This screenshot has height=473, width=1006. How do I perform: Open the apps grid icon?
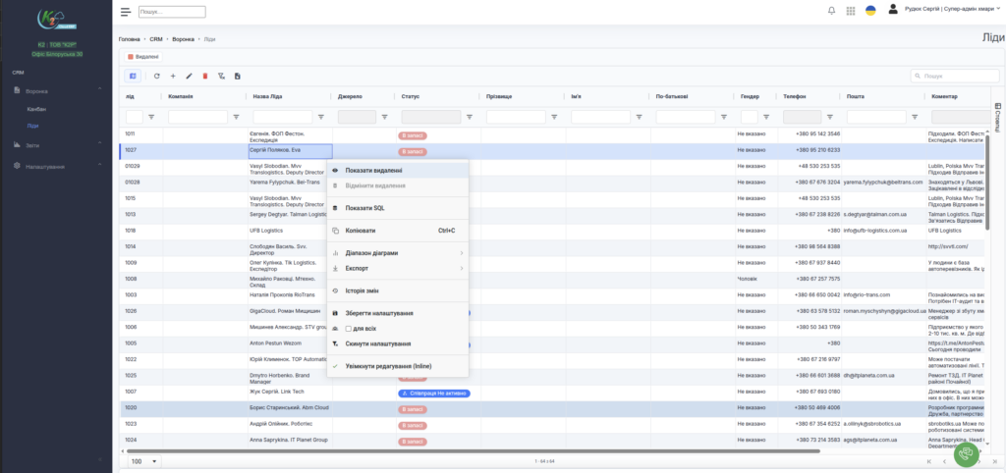(850, 11)
